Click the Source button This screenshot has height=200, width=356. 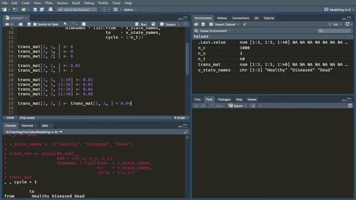click(x=168, y=24)
